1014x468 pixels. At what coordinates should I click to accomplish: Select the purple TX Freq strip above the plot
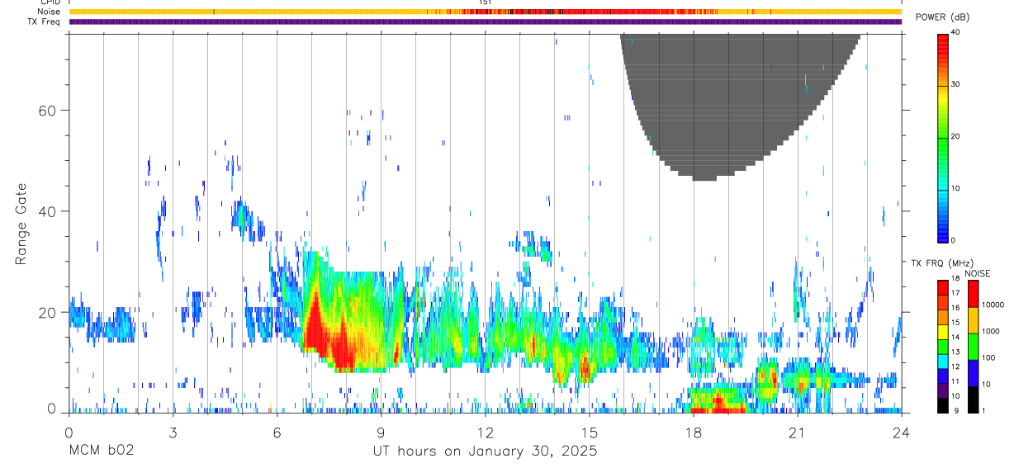[486, 21]
